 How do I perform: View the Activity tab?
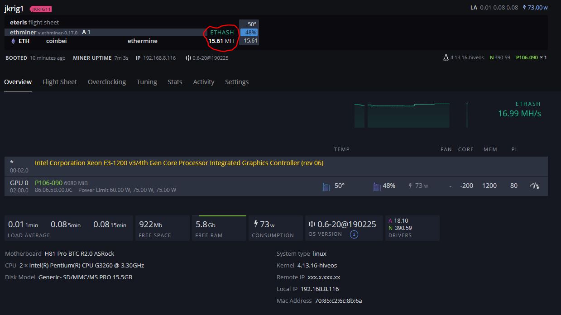point(204,82)
